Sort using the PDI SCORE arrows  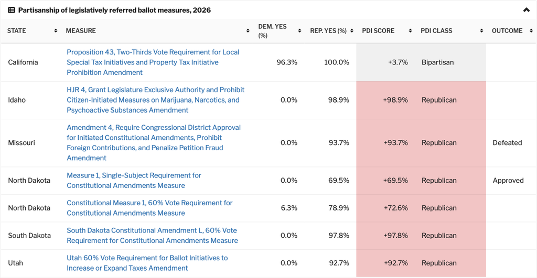tap(410, 31)
